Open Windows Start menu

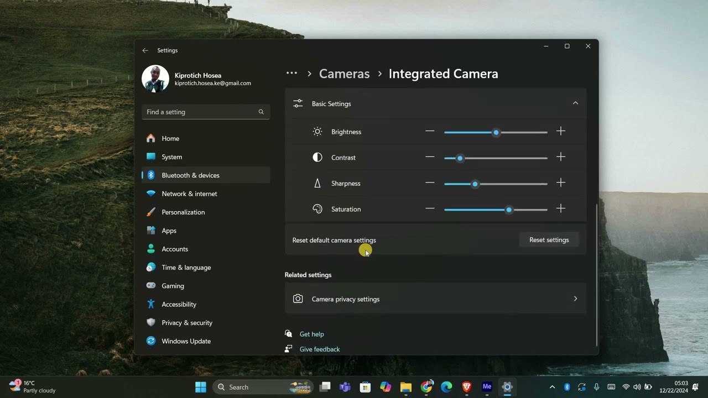[x=201, y=387]
